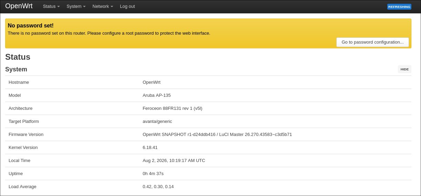Click the Architecture row label
Viewport: 421px width, 196px height.
pos(21,108)
